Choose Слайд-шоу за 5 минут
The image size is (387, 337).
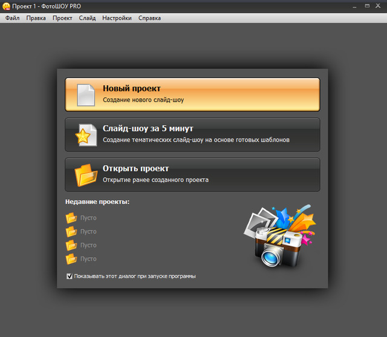[192, 134]
